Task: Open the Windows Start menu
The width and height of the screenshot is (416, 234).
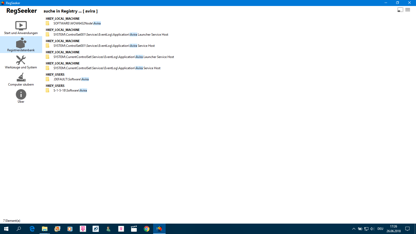Action: tap(6, 229)
